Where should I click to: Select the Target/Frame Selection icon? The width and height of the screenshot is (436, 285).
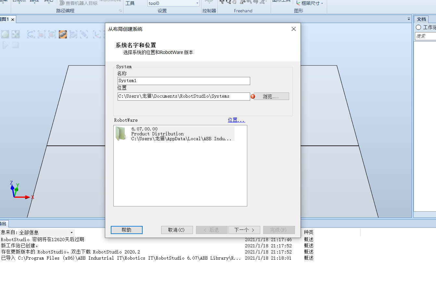click(96, 34)
